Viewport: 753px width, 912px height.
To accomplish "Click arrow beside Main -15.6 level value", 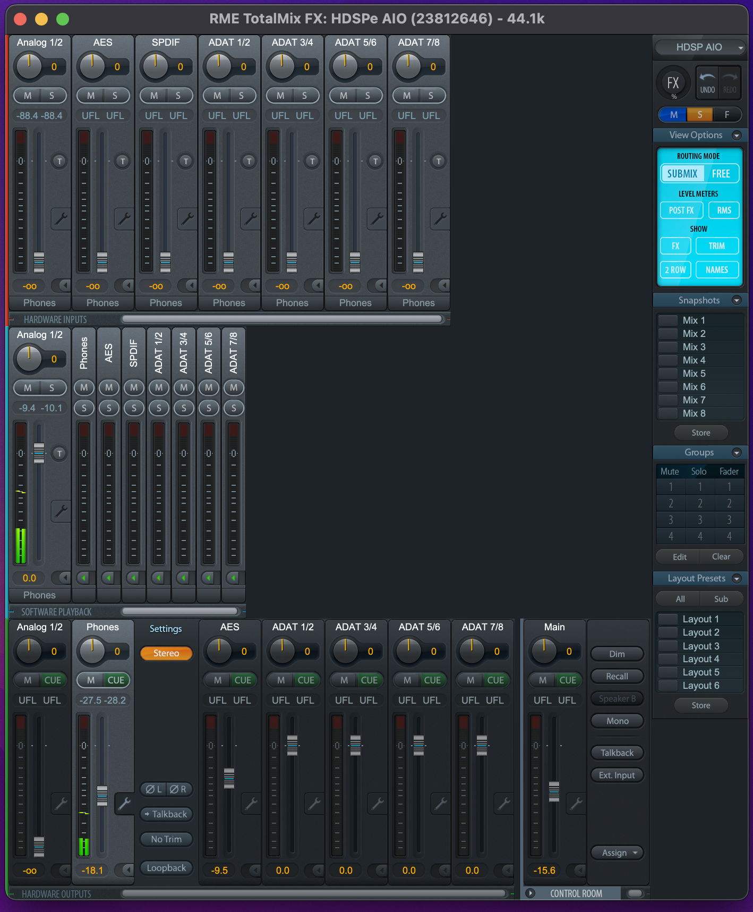I will [x=579, y=870].
